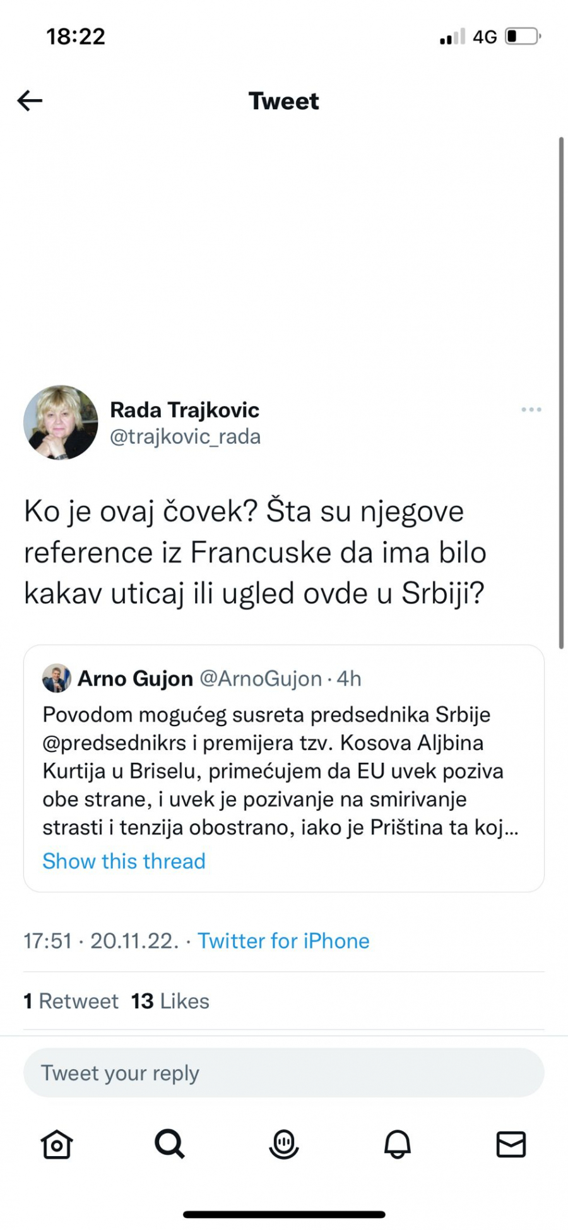
Task: View Arno Gujon's profile photo
Action: (x=55, y=679)
